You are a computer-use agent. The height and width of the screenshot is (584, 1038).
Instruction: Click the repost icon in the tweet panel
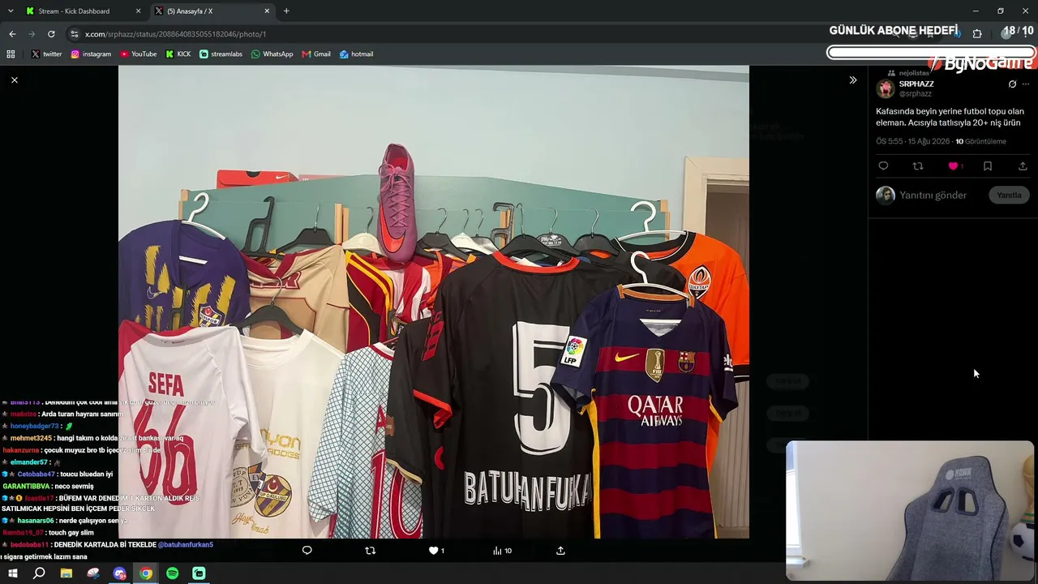(918, 166)
